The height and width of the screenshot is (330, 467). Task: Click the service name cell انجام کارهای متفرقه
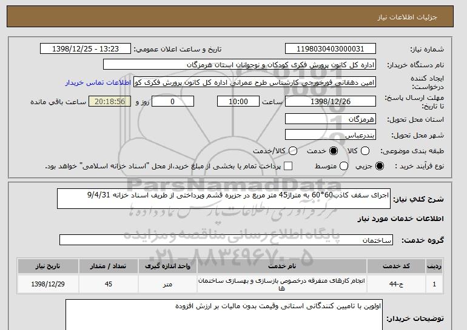[282, 284]
